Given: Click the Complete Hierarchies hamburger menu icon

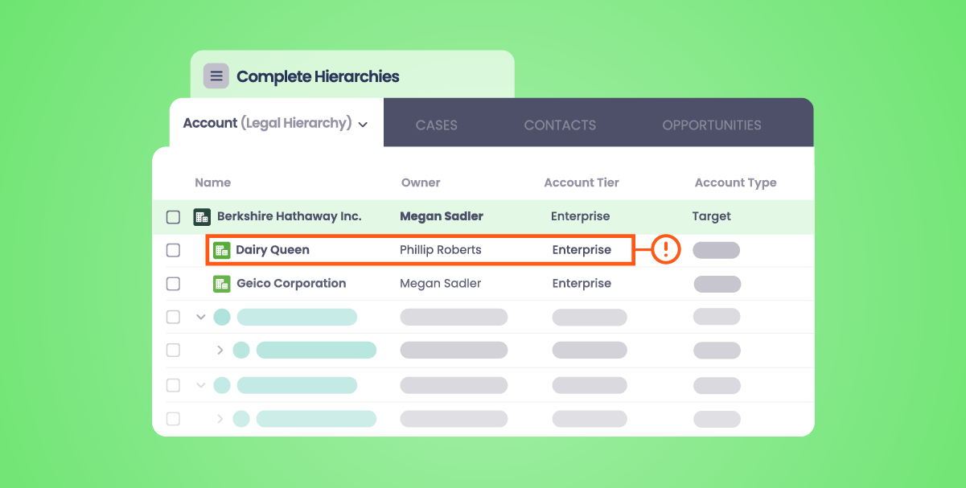Looking at the screenshot, I should tap(216, 76).
